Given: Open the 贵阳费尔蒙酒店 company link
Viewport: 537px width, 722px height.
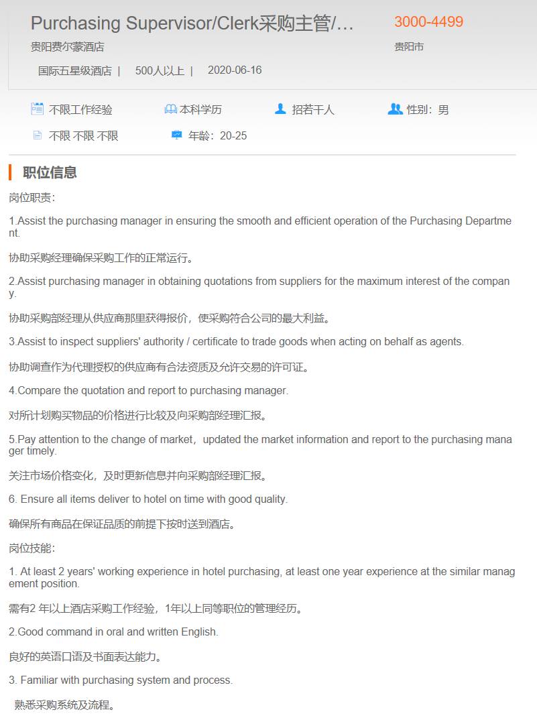Looking at the screenshot, I should [68, 46].
